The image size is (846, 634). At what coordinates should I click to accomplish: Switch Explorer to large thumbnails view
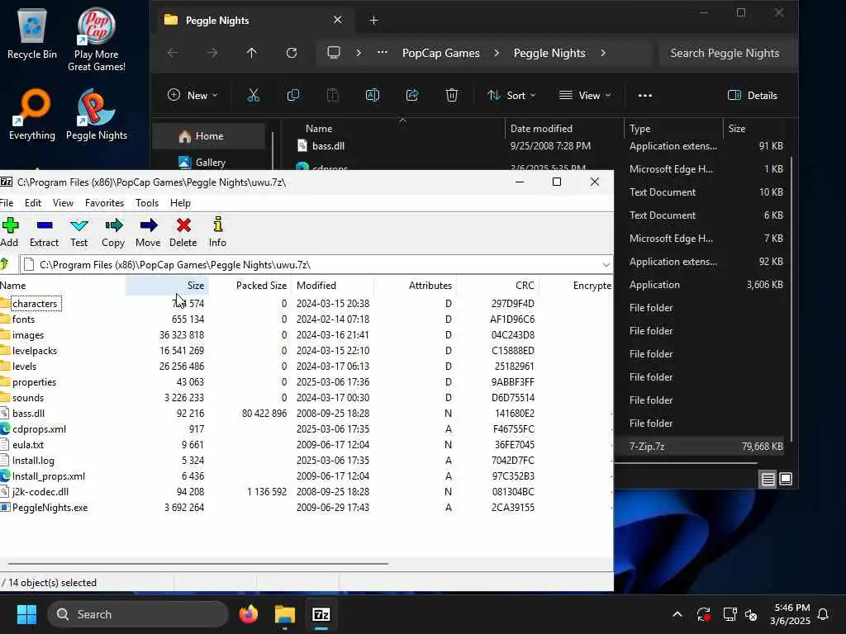pyautogui.click(x=786, y=479)
